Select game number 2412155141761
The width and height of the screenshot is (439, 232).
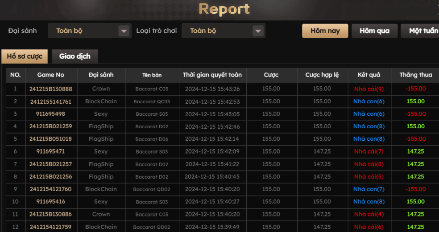(x=51, y=102)
